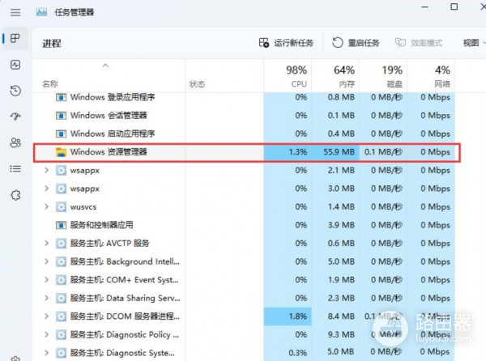This screenshot has width=486, height=361.
Task: Click the 1.3% CPU value of 资源管理器
Action: pos(298,152)
